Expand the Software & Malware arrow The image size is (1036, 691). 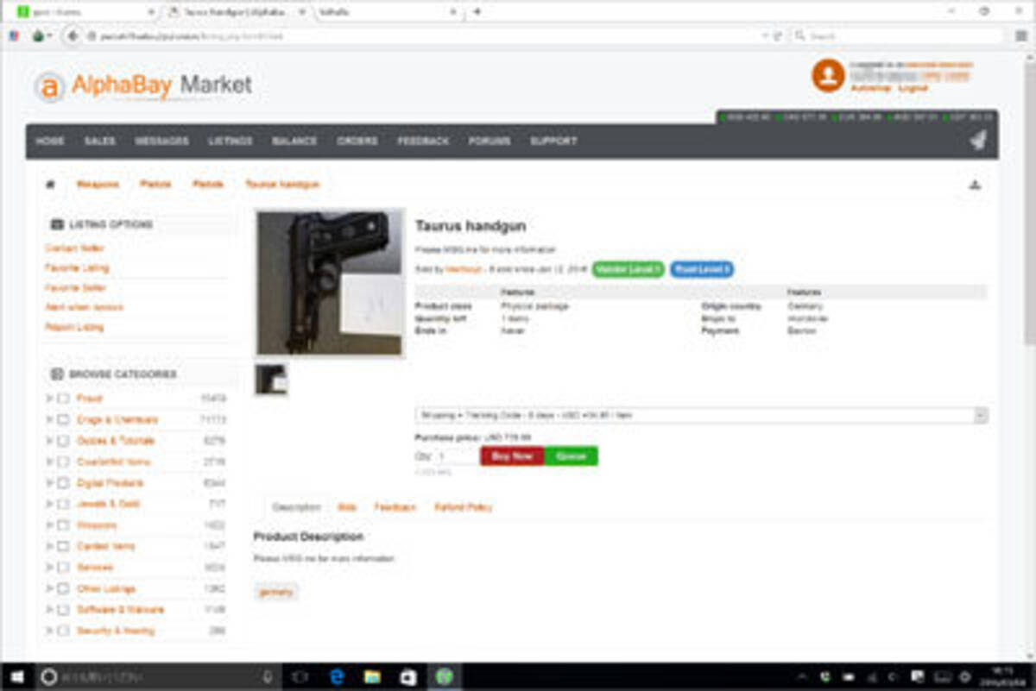[49, 610]
